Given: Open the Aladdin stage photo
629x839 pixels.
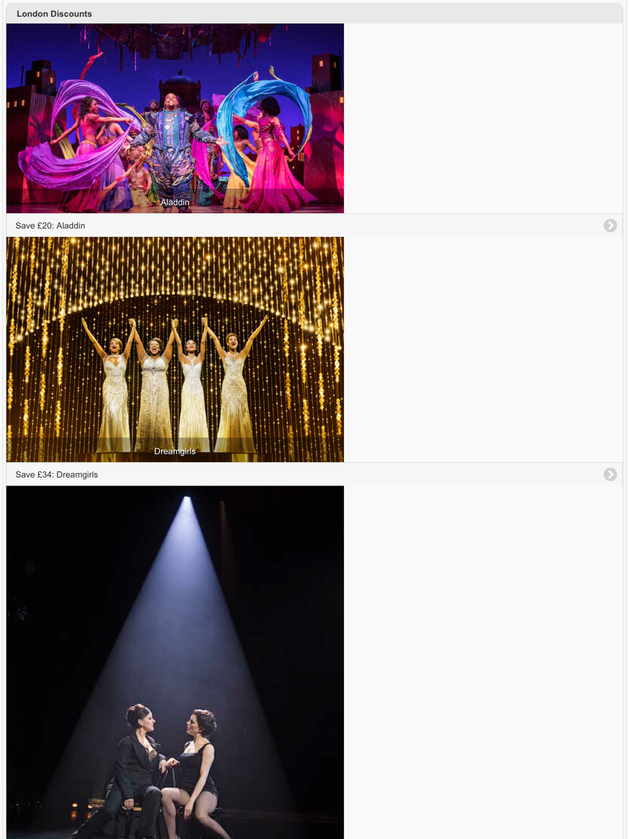Looking at the screenshot, I should [x=175, y=118].
